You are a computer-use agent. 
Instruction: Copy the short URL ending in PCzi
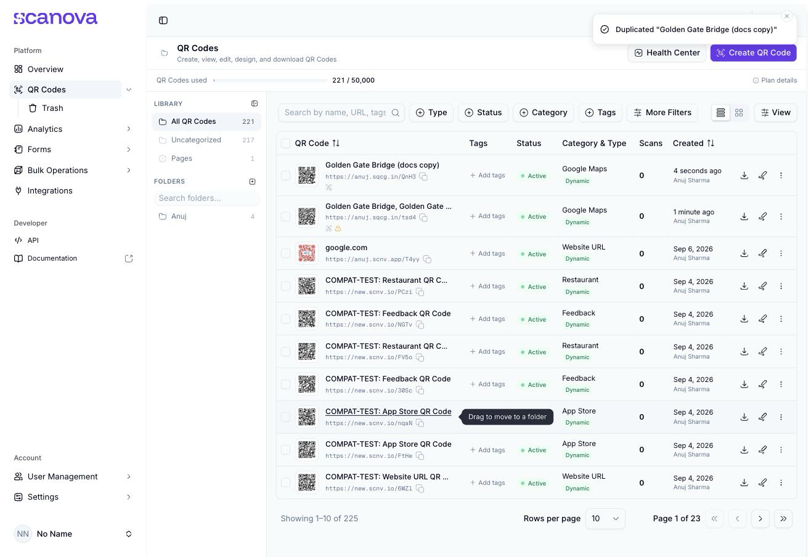point(420,292)
